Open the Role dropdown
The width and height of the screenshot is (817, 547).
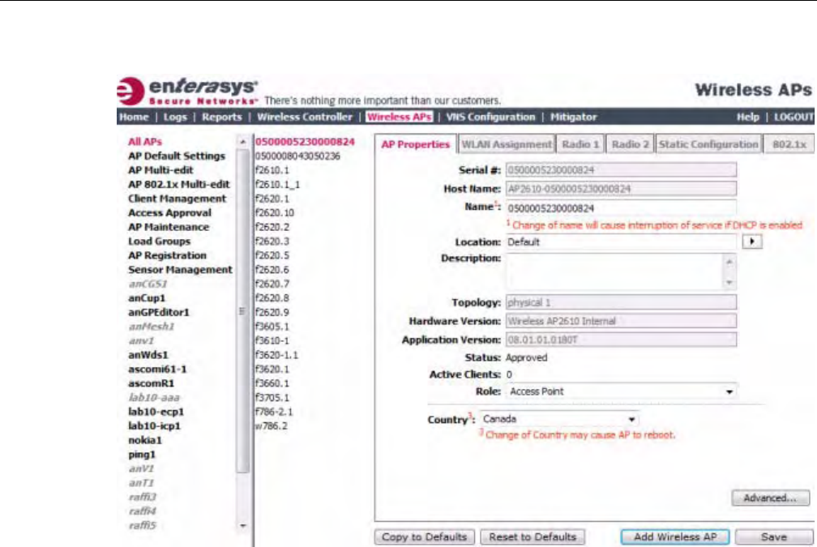[621, 391]
